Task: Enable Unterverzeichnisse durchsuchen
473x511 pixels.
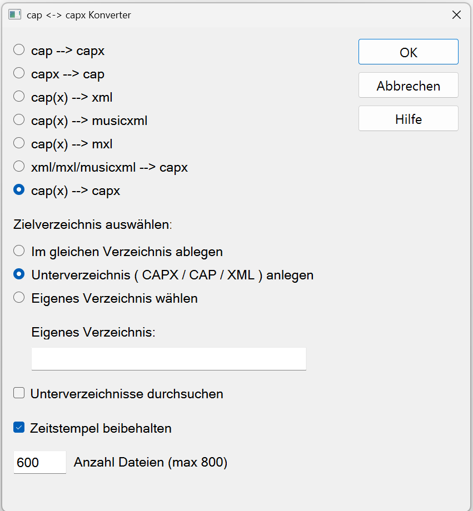Action: [19, 393]
